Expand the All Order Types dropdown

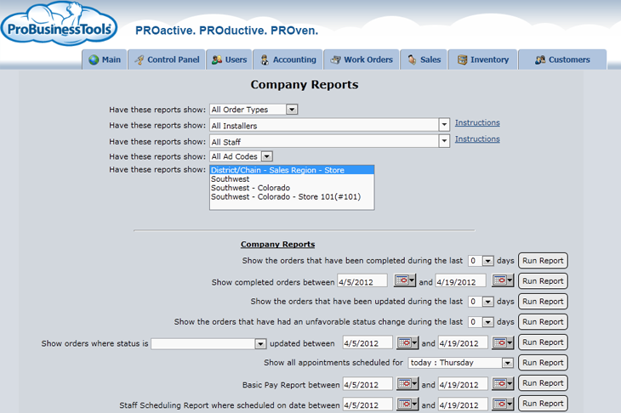[292, 109]
